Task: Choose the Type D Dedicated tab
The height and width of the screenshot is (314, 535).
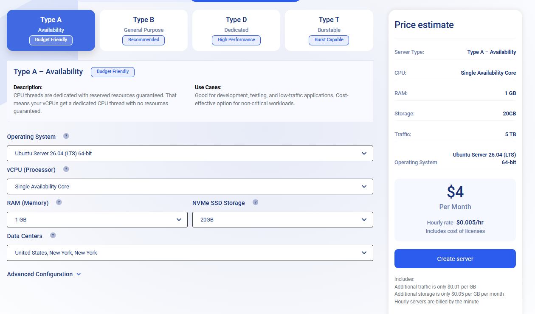Action: pos(236,30)
